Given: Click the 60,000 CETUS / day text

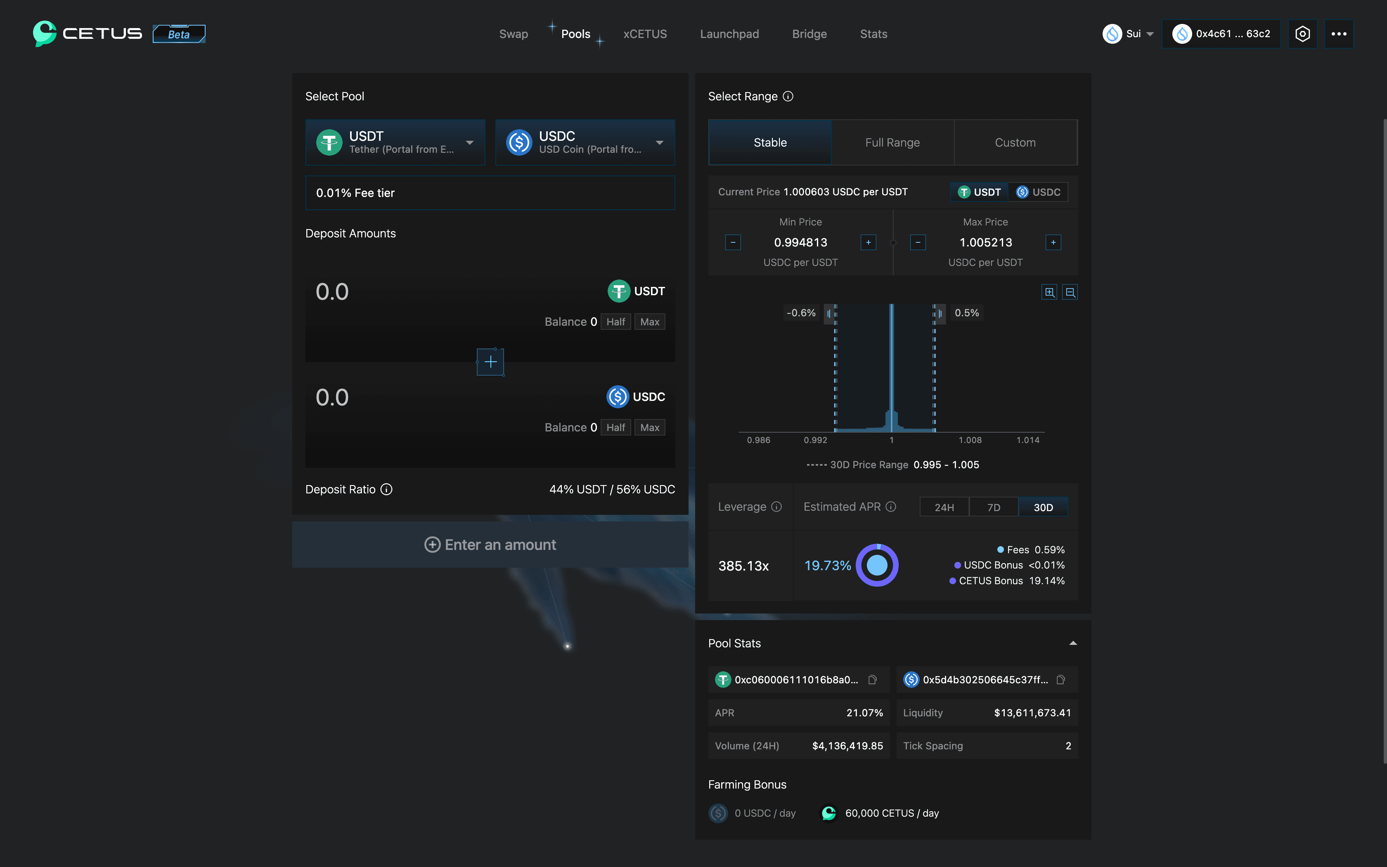Looking at the screenshot, I should [892, 813].
